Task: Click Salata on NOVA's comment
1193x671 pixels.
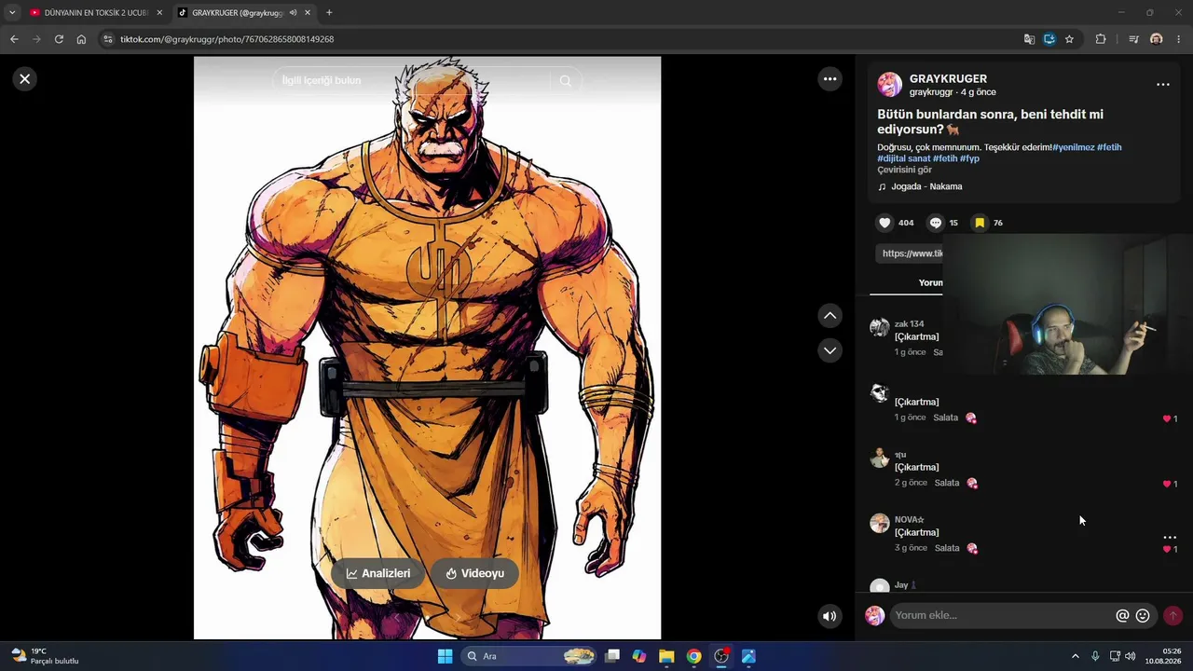Action: coord(947,548)
